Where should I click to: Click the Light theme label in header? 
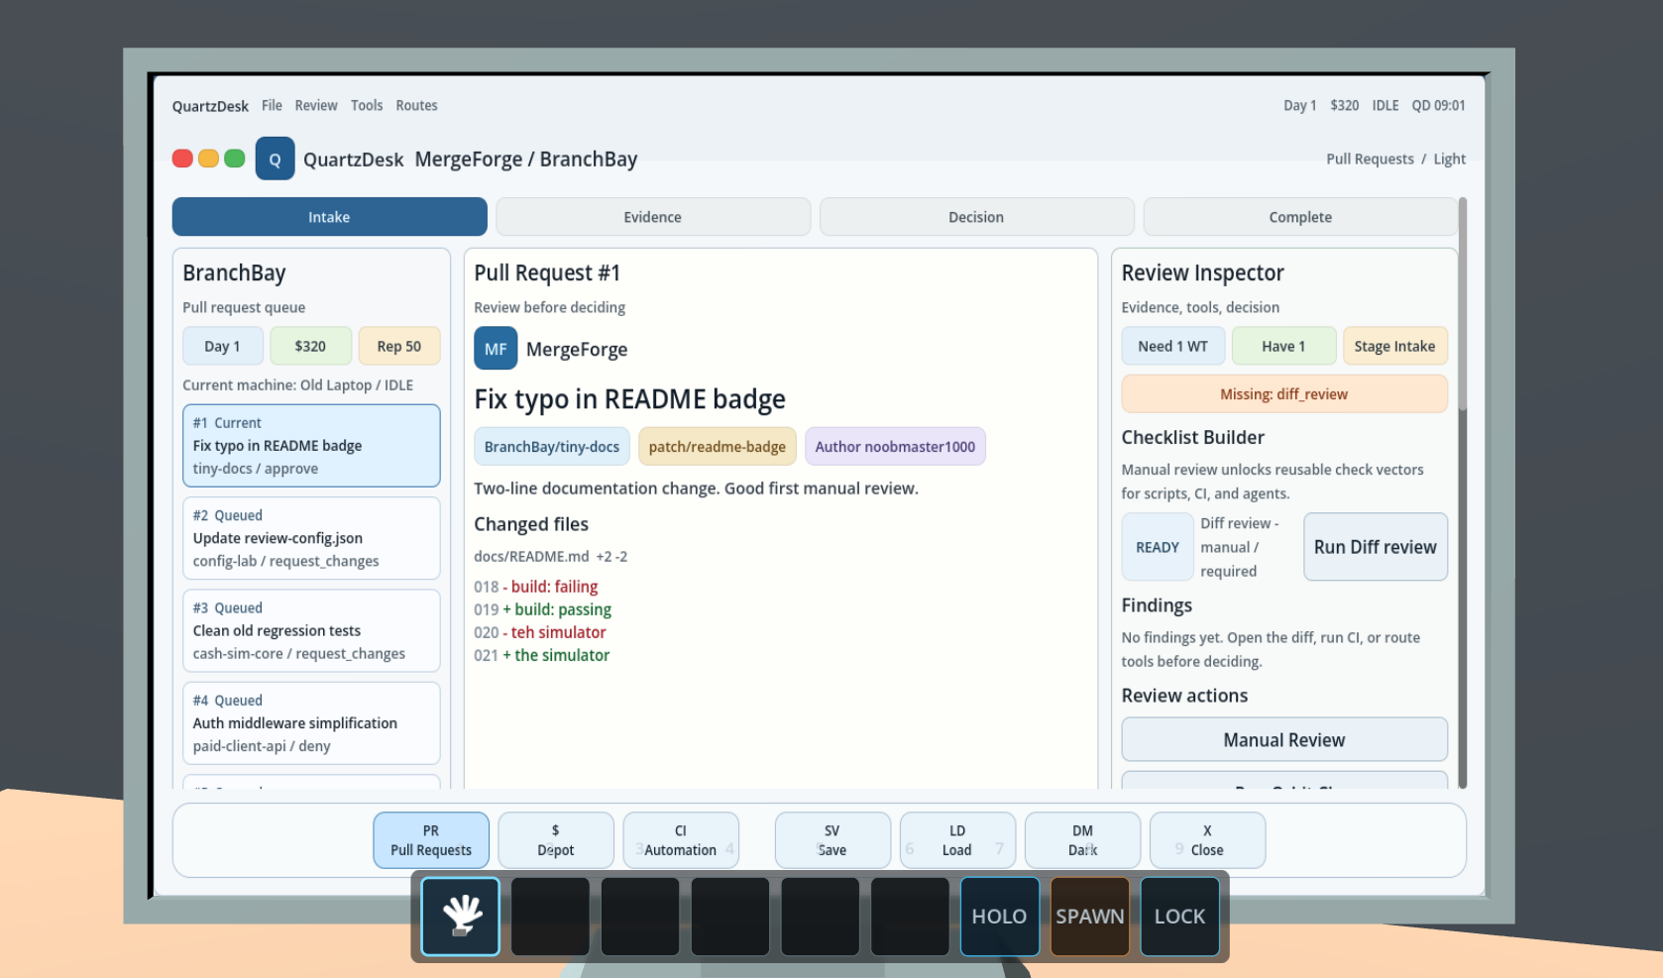click(x=1449, y=159)
